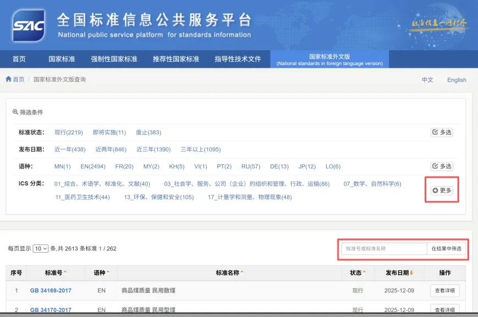Open standard GB 34169-2017 link
This screenshot has width=478, height=317.
coord(51,291)
